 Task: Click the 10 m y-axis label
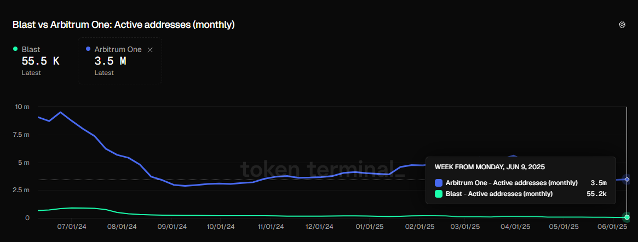(x=22, y=107)
